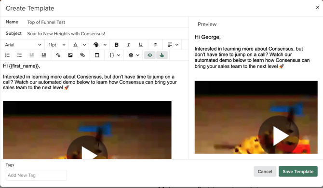This screenshot has width=323, height=188.
Task: Attach a file with paperclip icon
Action: (x=82, y=55)
